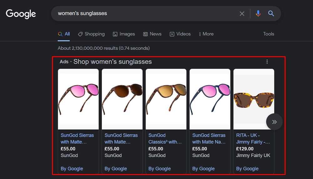Open the RITA - UK - Jimmy Fairly link
The height and width of the screenshot is (179, 313).
coord(253,139)
